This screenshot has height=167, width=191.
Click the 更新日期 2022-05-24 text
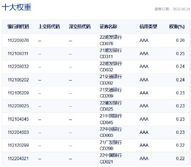coord(173,9)
